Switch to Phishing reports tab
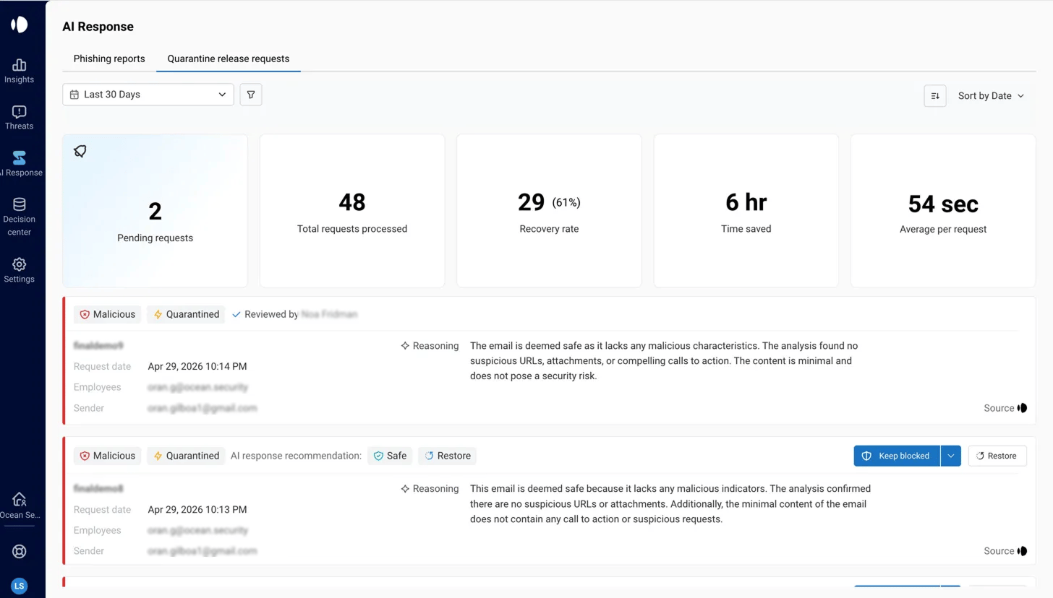1053x598 pixels. click(109, 58)
